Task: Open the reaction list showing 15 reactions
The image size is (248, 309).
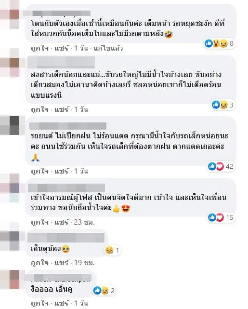Action: [x=221, y=217]
